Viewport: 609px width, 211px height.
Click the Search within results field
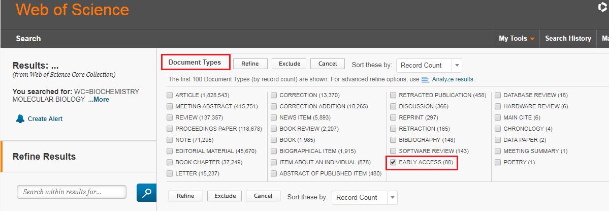click(x=72, y=192)
